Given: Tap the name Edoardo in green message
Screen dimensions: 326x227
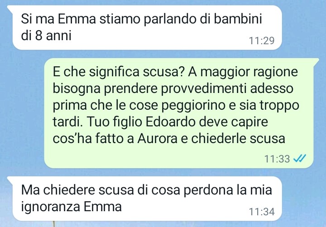Looking at the screenshot, I should (170, 122).
